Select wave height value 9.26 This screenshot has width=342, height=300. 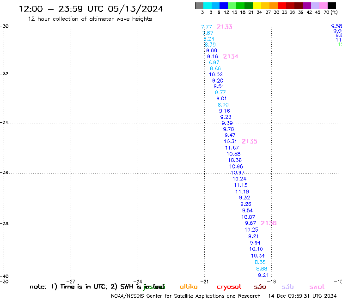pyautogui.click(x=246, y=204)
